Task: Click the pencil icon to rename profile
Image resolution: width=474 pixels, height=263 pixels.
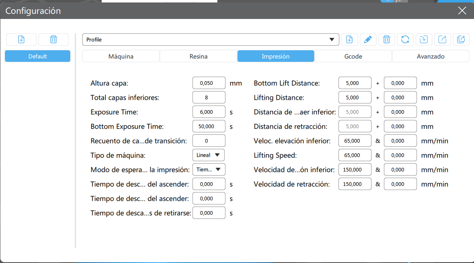Action: click(x=368, y=40)
